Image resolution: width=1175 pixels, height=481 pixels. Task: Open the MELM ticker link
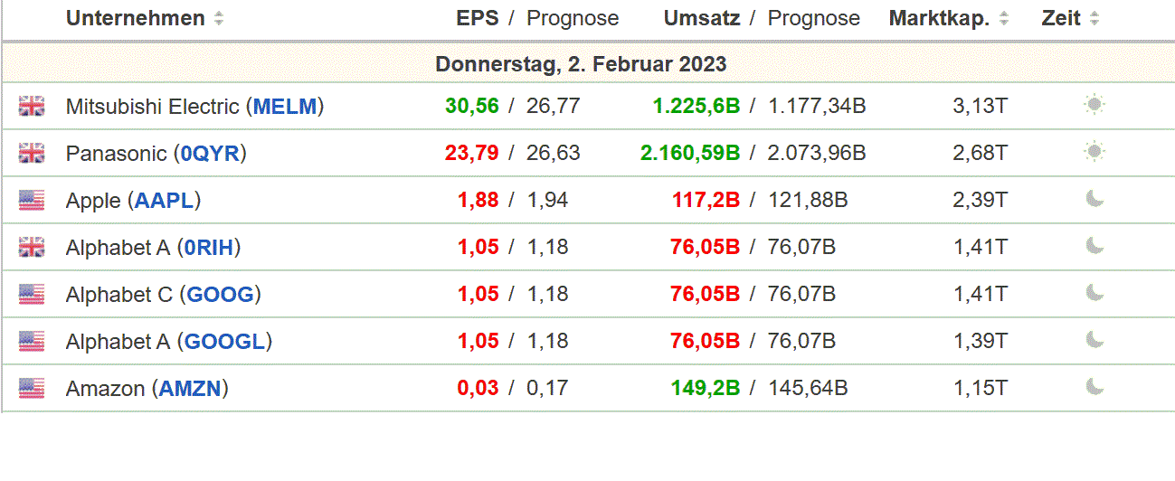pyautogui.click(x=285, y=107)
